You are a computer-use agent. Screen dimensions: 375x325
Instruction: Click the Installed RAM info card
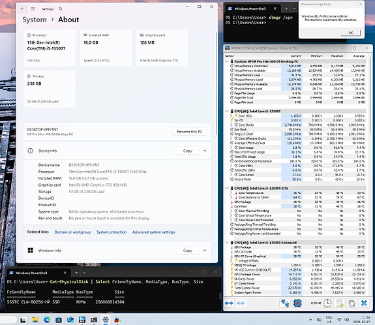pos(106,48)
